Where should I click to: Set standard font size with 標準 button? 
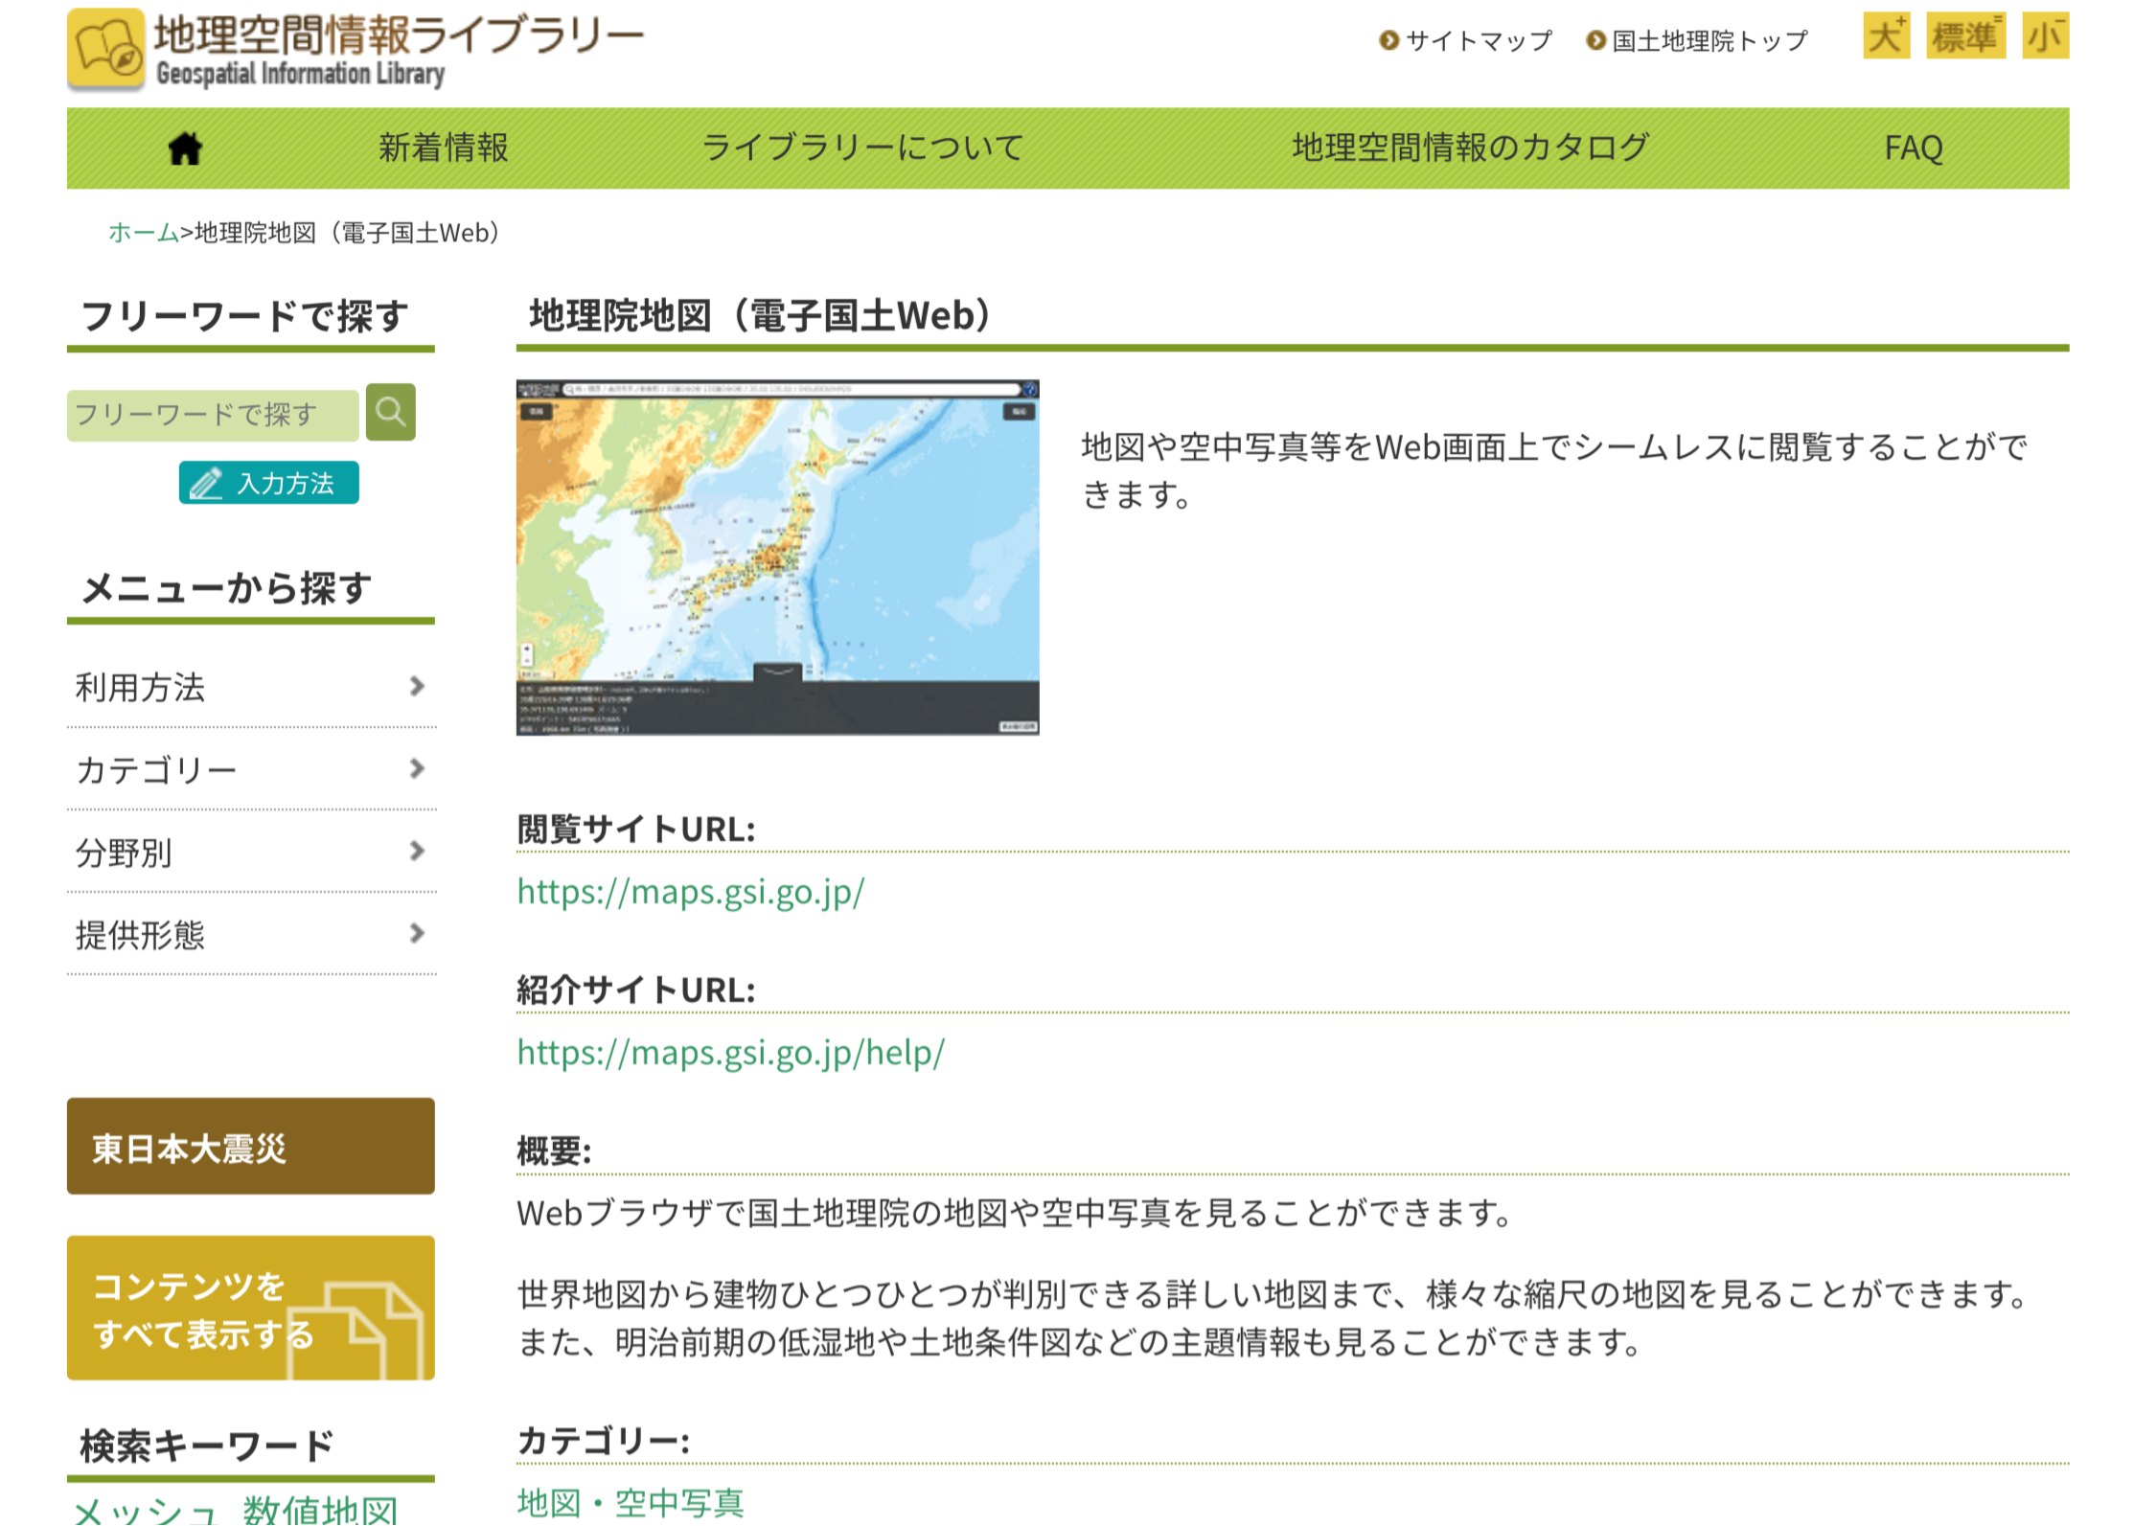[1964, 37]
